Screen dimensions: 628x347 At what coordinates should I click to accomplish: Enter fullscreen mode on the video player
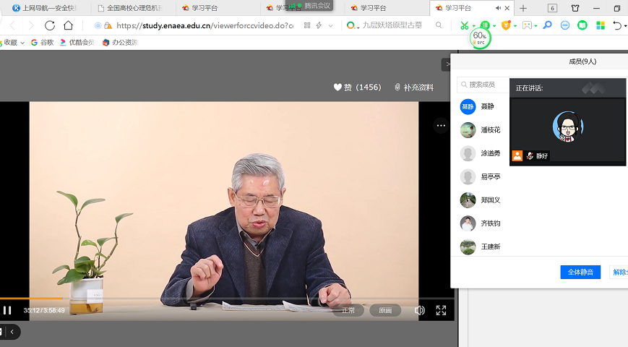441,311
